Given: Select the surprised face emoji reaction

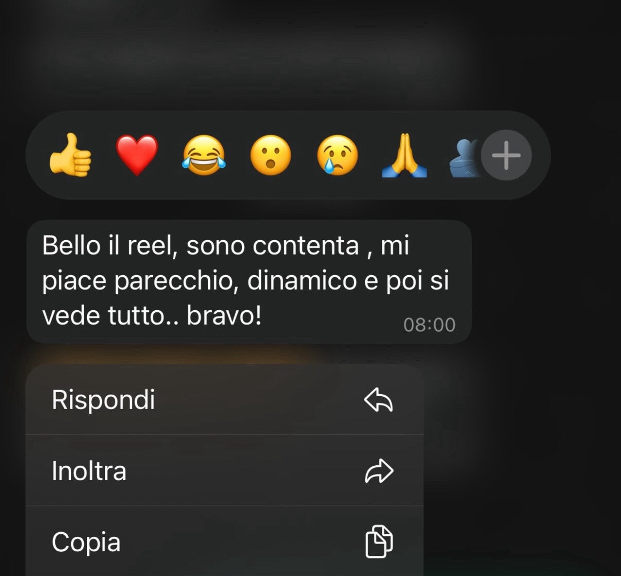Looking at the screenshot, I should pyautogui.click(x=271, y=155).
